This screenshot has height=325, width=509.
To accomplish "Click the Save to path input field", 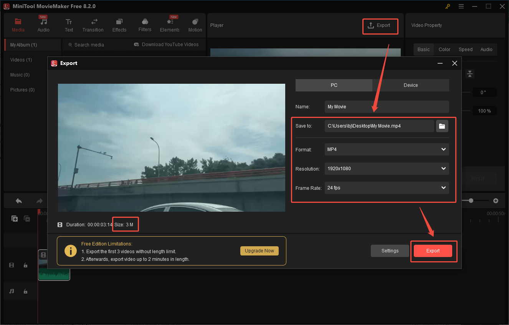I will (379, 126).
